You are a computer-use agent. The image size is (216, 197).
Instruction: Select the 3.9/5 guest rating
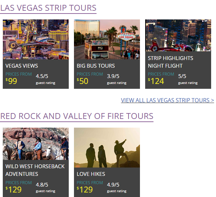(113, 76)
